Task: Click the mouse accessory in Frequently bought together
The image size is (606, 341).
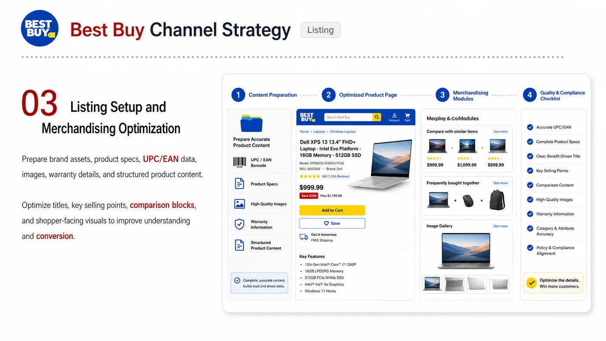Action: tap(468, 201)
